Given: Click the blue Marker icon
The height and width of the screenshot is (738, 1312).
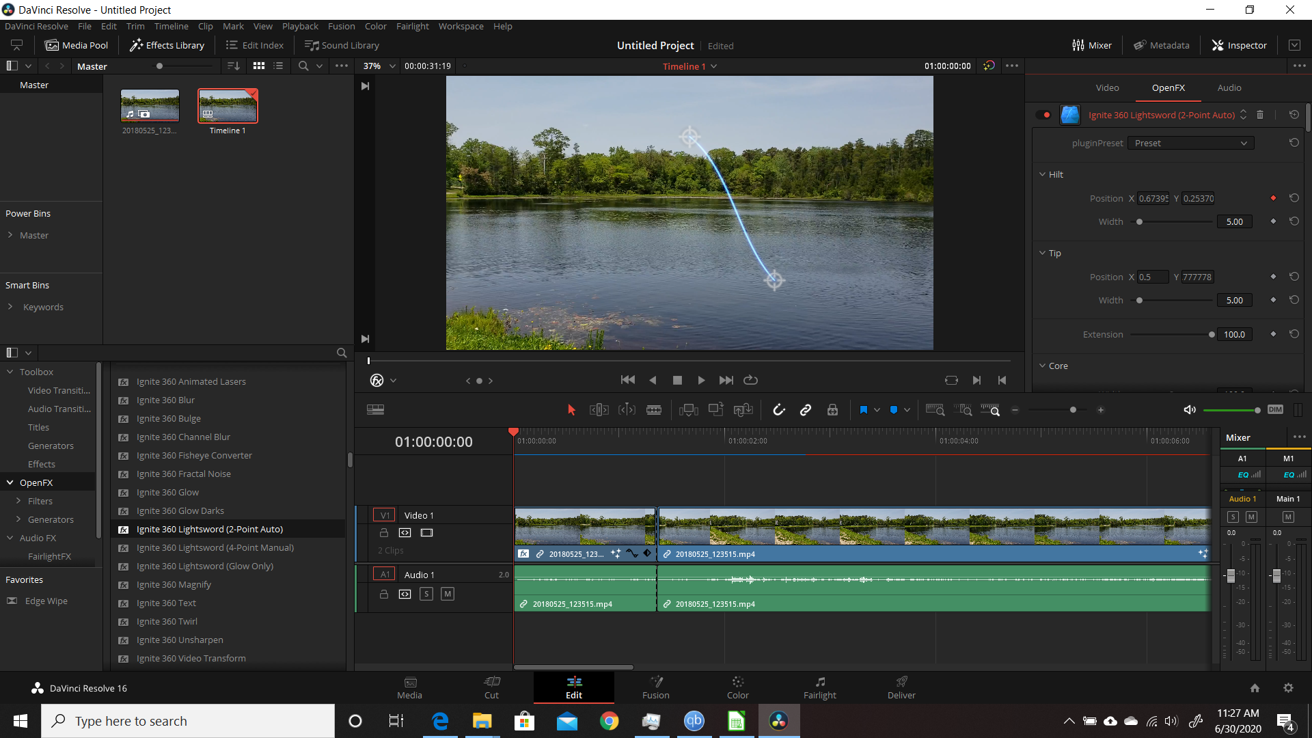Looking at the screenshot, I should coord(894,410).
